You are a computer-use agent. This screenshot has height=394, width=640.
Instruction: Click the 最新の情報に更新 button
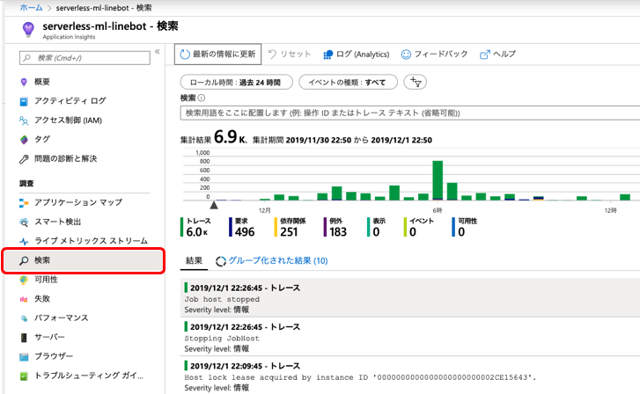pyautogui.click(x=218, y=55)
